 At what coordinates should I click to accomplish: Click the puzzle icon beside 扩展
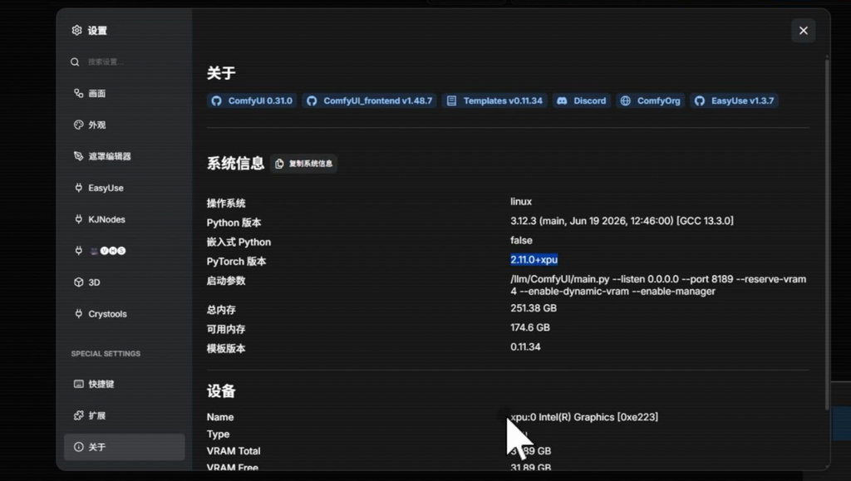79,415
